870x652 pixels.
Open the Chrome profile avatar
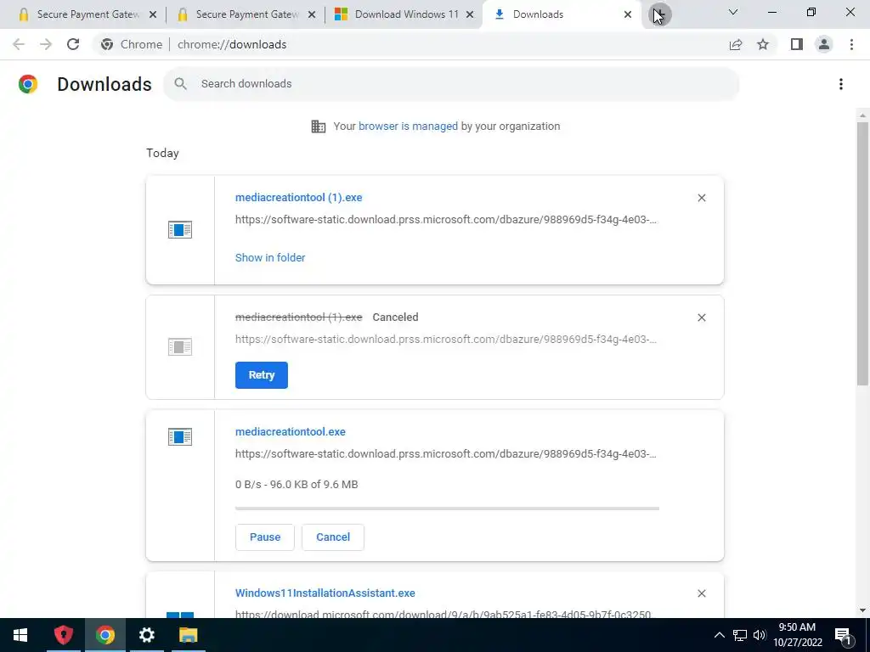tap(824, 44)
